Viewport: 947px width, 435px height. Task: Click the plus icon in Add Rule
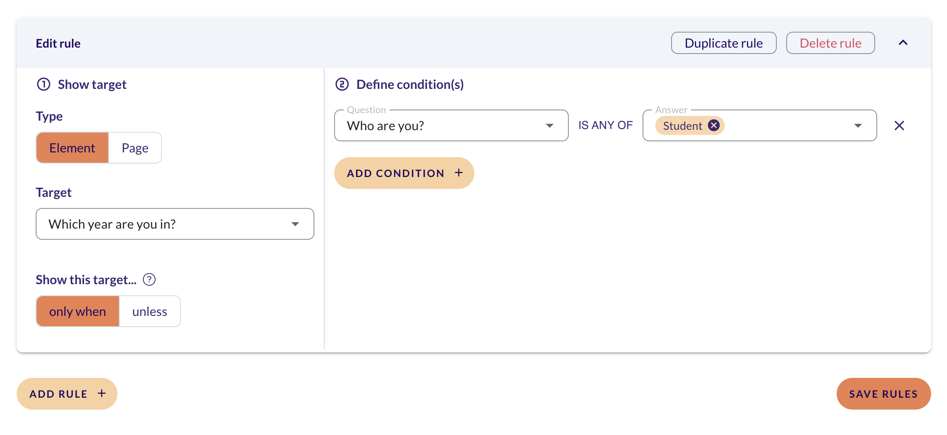click(102, 393)
